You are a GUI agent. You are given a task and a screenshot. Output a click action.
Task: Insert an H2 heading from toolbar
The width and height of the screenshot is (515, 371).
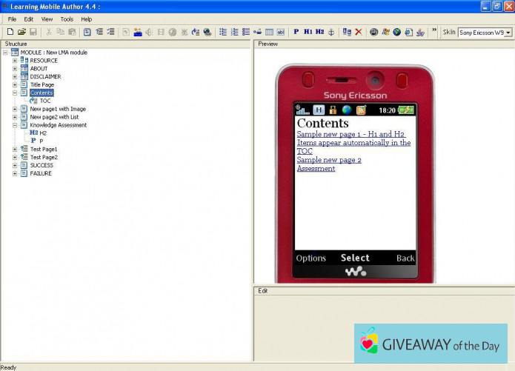[319, 32]
